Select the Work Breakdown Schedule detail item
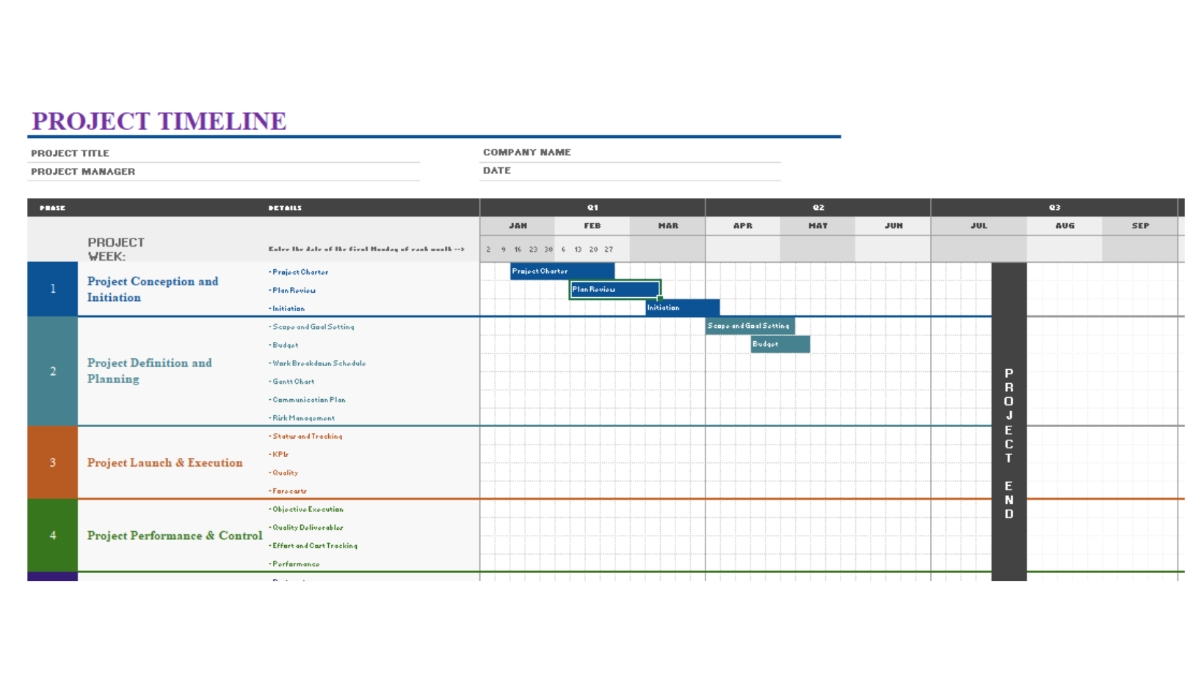Image resolution: width=1204 pixels, height=678 pixels. click(319, 363)
